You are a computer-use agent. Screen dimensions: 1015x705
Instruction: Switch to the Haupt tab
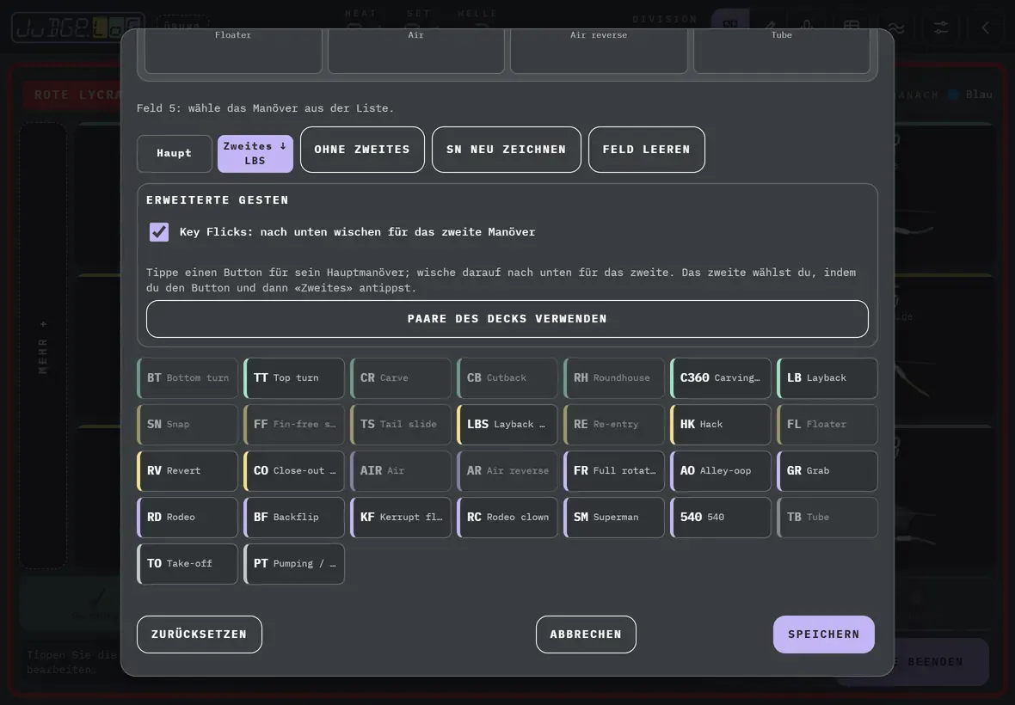coord(174,153)
